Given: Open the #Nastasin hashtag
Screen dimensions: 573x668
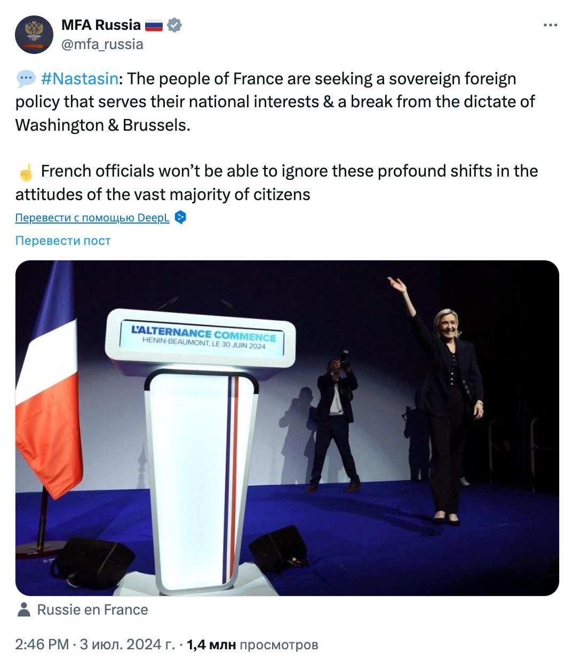Looking at the screenshot, I should tap(79, 79).
